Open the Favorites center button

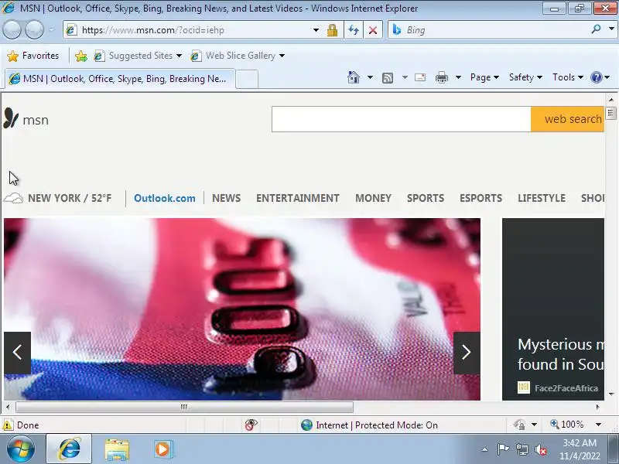32,56
